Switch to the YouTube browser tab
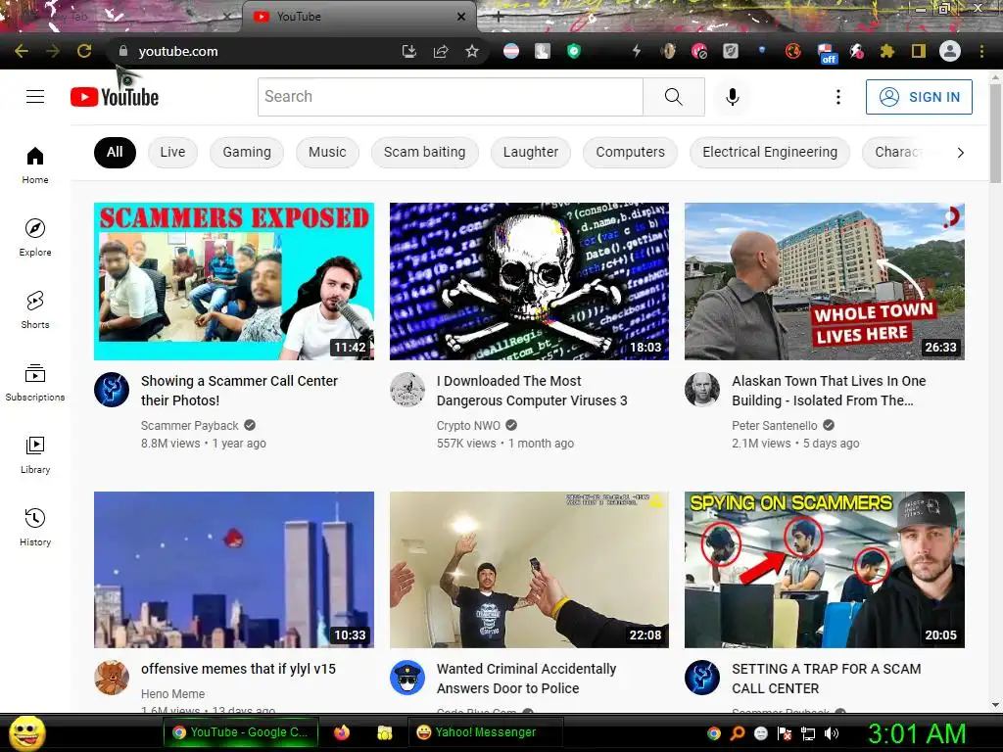1003x752 pixels. pyautogui.click(x=359, y=17)
